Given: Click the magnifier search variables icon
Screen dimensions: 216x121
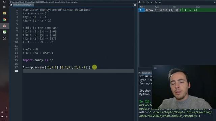Looking at the screenshot, I should tap(156, 2).
